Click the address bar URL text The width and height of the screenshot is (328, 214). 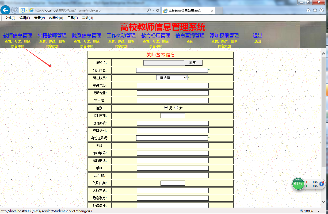coord(68,10)
